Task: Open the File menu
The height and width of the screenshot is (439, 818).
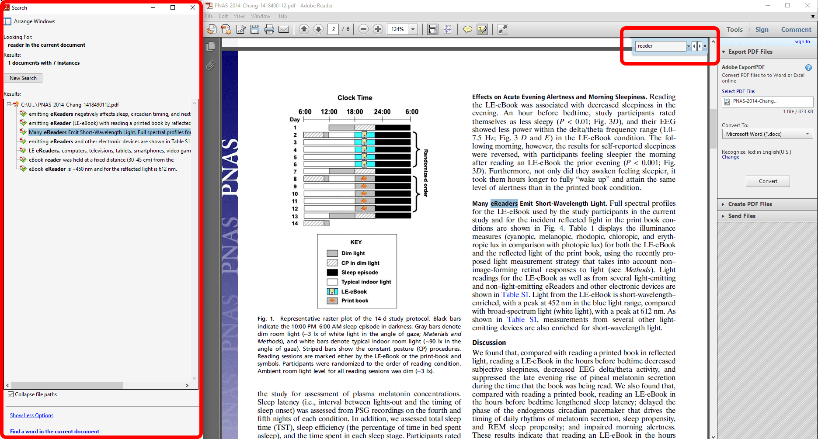Action: click(209, 16)
